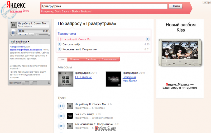Click the 'Найти' search button

point(176,6)
